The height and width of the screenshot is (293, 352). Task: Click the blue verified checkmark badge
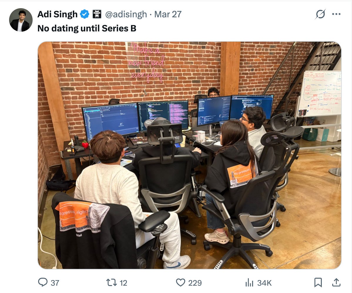85,14
